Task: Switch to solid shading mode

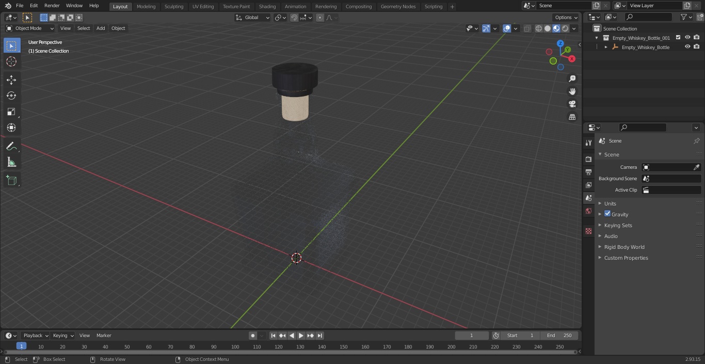Action: pos(548,28)
